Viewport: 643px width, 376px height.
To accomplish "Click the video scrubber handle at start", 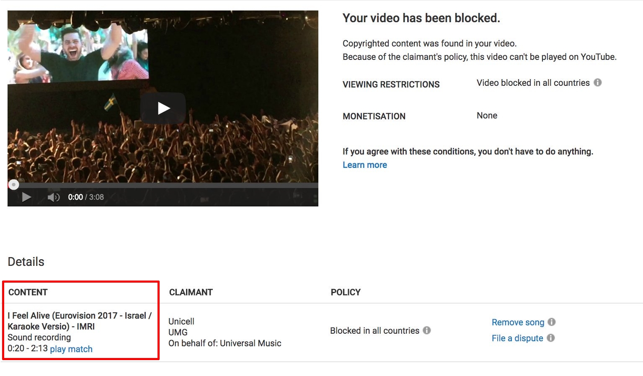I will pyautogui.click(x=13, y=184).
